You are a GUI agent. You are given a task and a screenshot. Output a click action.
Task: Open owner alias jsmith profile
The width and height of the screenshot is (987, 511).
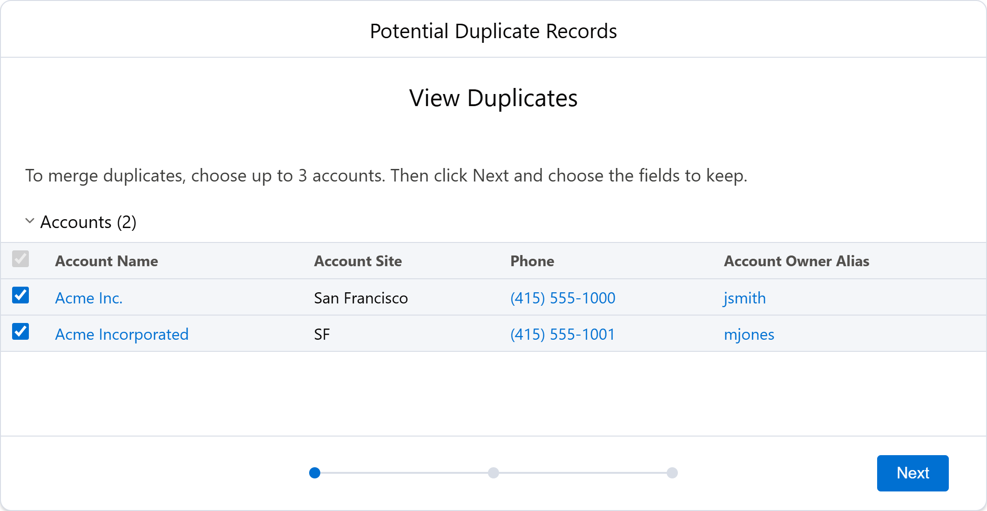tap(744, 298)
